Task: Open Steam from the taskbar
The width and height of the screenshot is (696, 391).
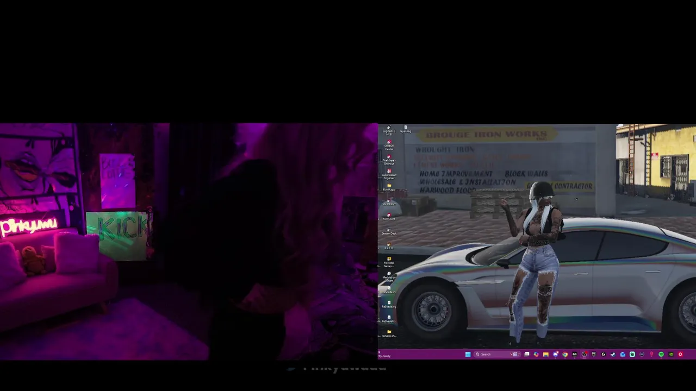Action: 613,354
